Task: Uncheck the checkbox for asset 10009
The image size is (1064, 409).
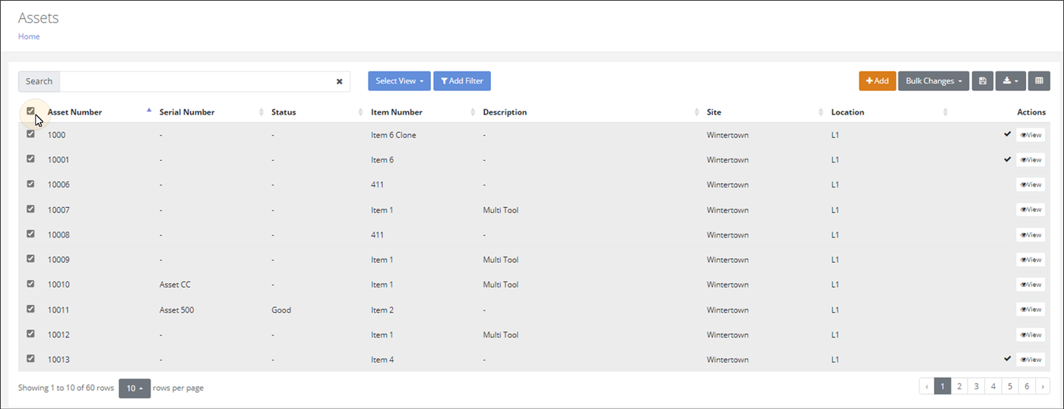Action: pyautogui.click(x=30, y=258)
